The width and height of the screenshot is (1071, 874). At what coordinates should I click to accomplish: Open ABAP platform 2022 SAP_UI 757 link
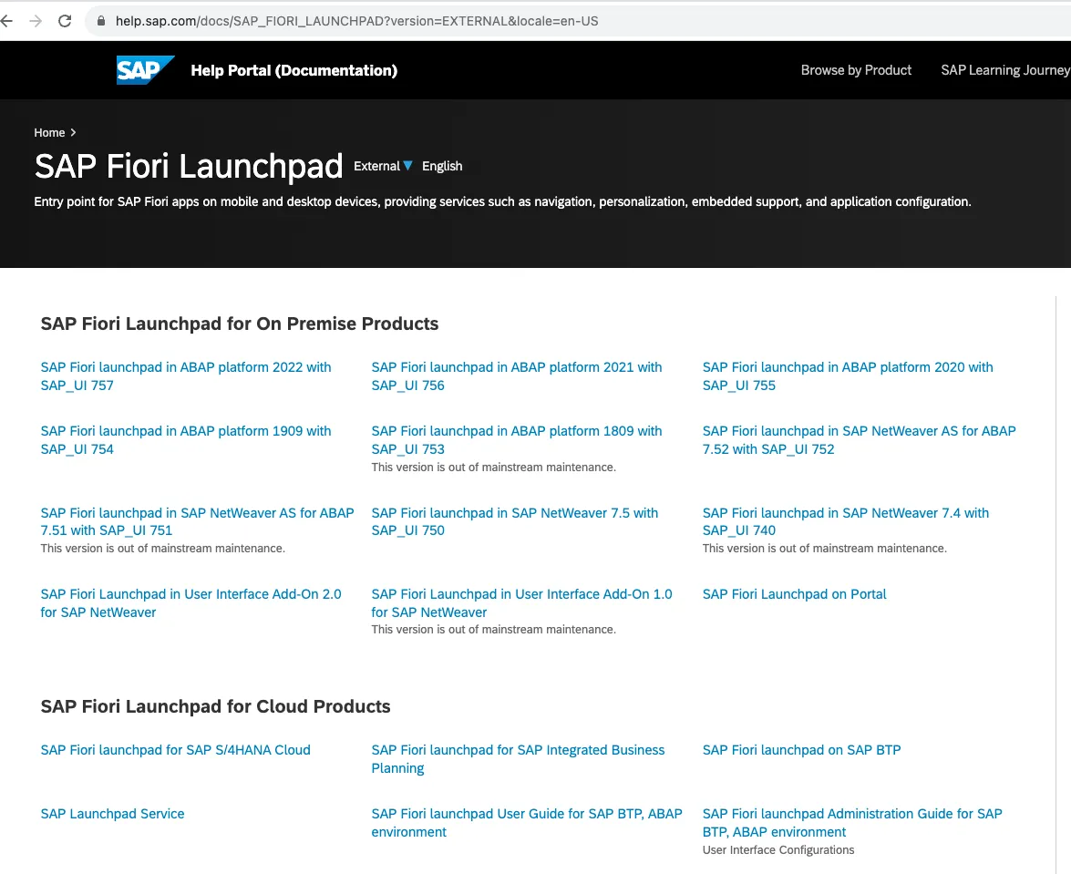[x=186, y=375]
